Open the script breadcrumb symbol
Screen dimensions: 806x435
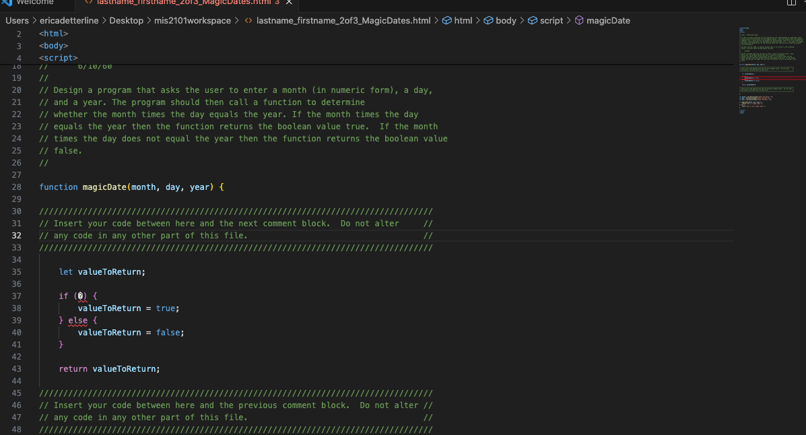(x=551, y=21)
